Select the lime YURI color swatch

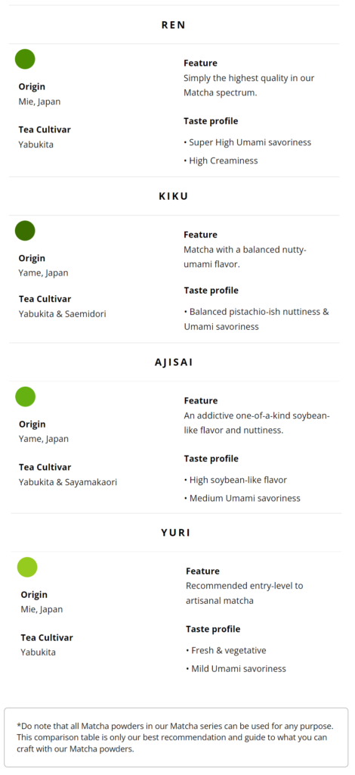(x=27, y=568)
